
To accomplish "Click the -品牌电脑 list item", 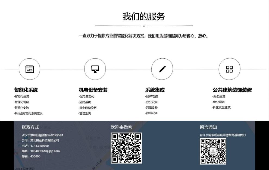I will tap(152, 96).
